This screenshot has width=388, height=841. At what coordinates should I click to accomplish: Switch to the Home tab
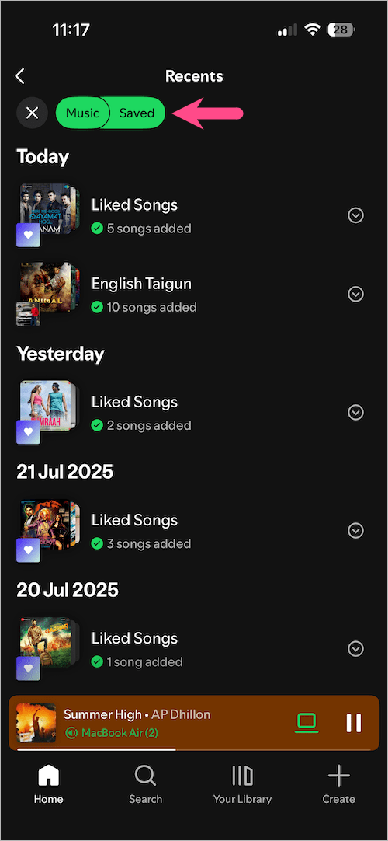(x=49, y=784)
